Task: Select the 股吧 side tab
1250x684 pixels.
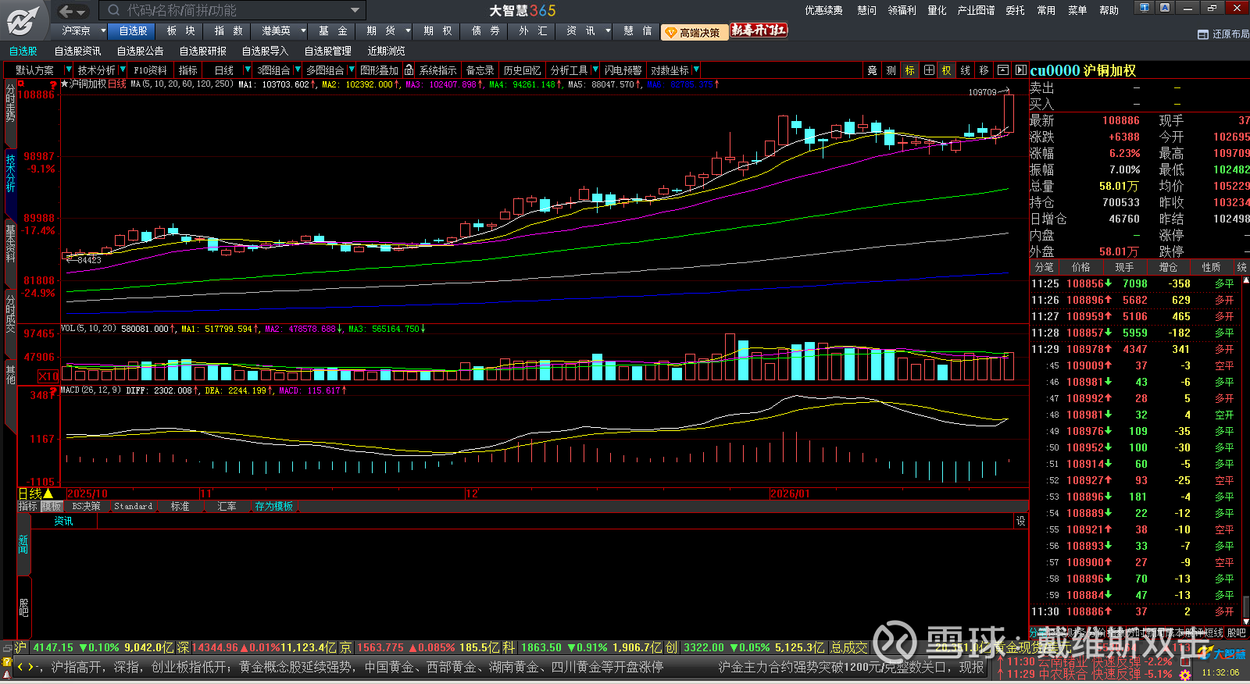Action: click(23, 607)
